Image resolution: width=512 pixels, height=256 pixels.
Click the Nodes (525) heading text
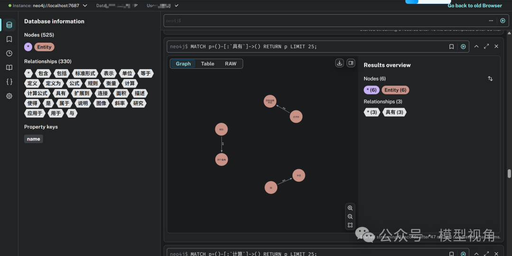(39, 35)
